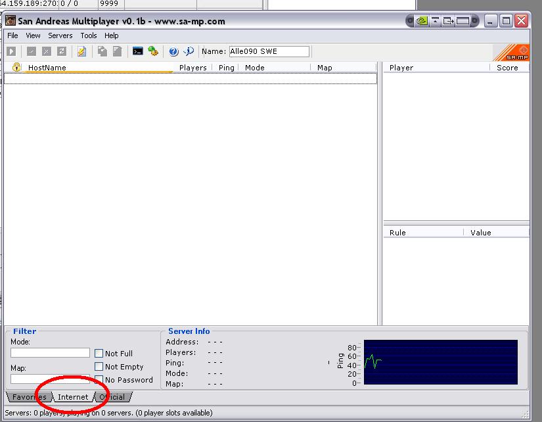Click the About info bubble icon

pos(189,51)
